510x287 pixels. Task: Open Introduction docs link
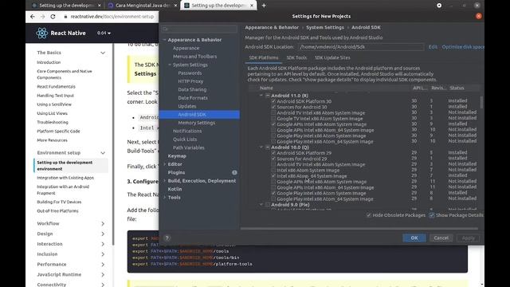49,62
